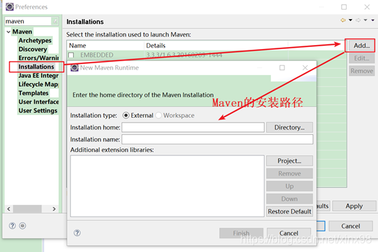
Task: Select Maven in the preferences tree
Action: pyautogui.click(x=23, y=32)
